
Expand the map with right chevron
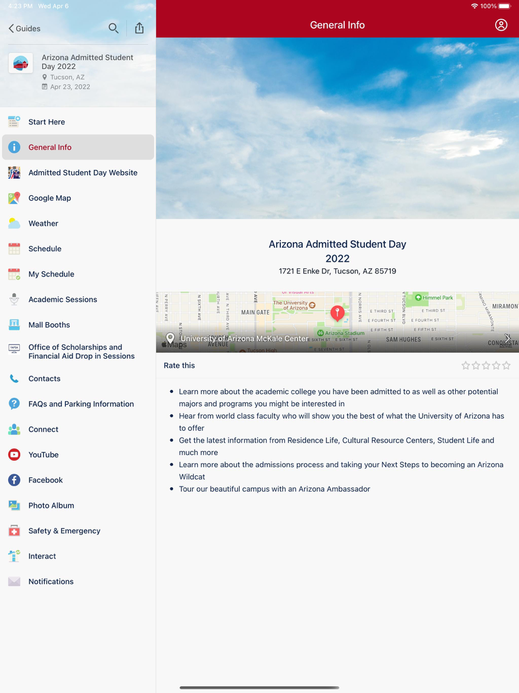[508, 338]
